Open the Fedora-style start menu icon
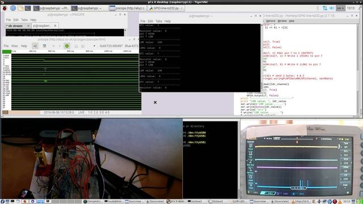 [x=2, y=202]
